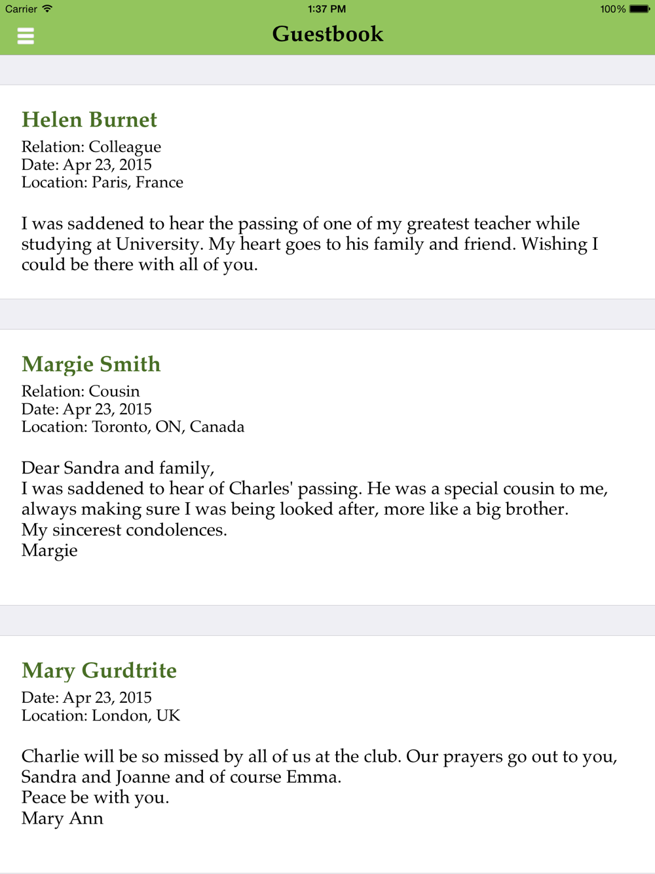Tap Helen Burnet's condolence message

tap(310, 244)
